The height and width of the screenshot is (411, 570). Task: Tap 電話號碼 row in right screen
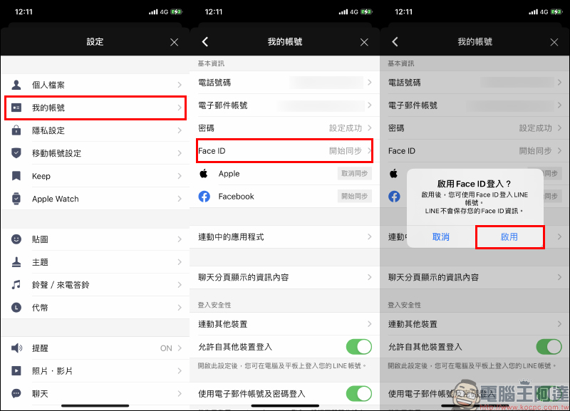tap(475, 83)
